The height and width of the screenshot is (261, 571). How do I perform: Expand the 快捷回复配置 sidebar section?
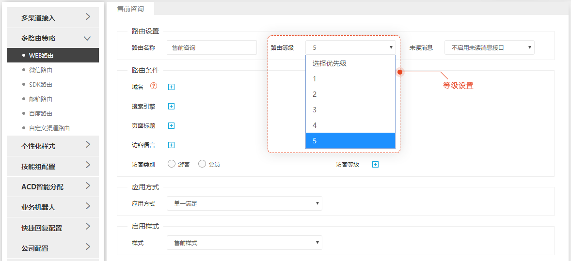pos(53,228)
